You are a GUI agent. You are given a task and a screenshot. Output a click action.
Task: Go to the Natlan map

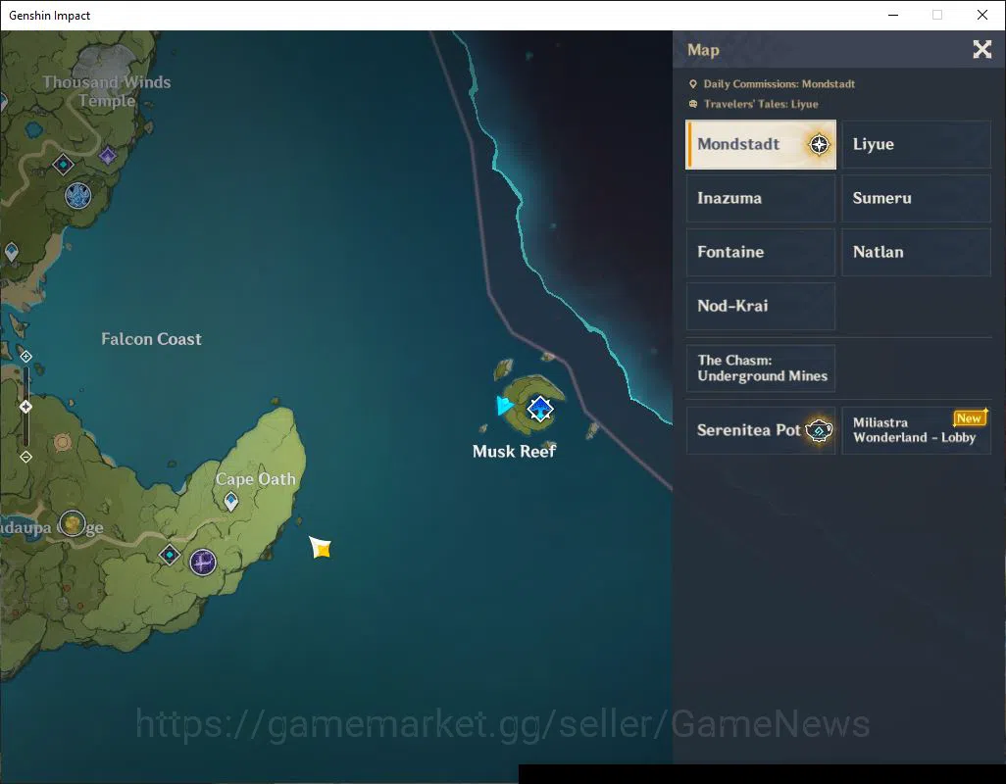tap(916, 252)
